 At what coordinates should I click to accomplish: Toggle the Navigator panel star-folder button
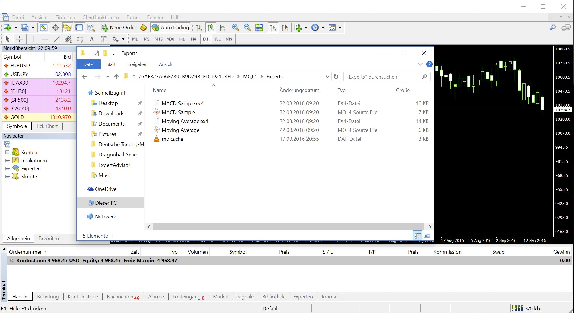pos(67,28)
